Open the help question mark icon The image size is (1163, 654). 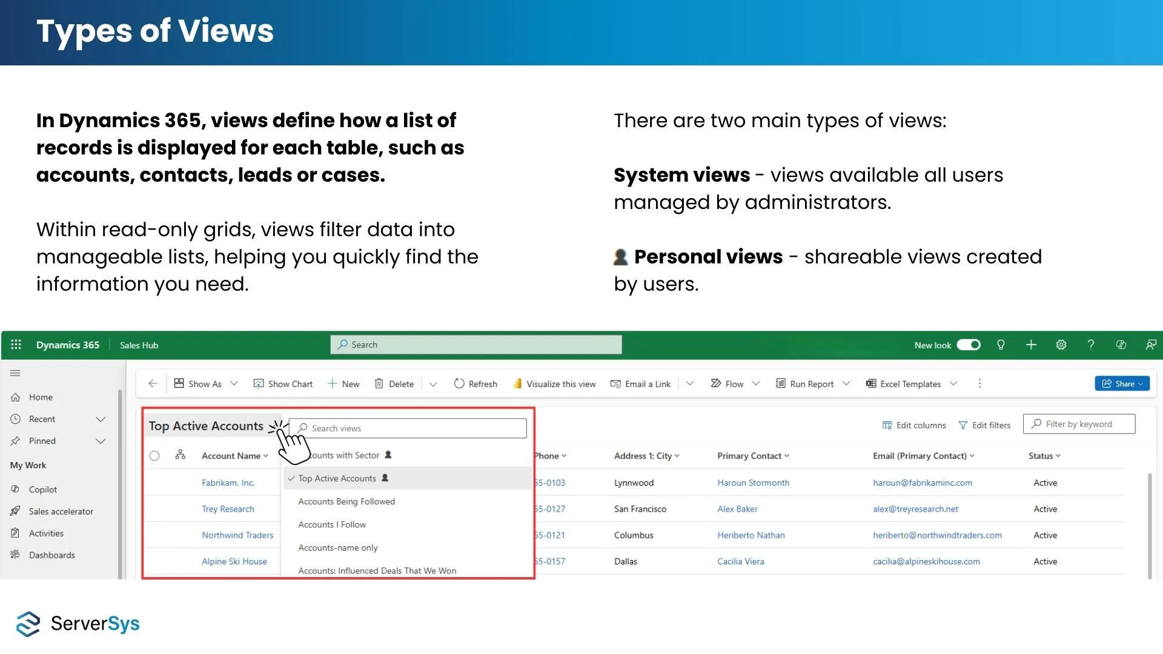pos(1091,345)
